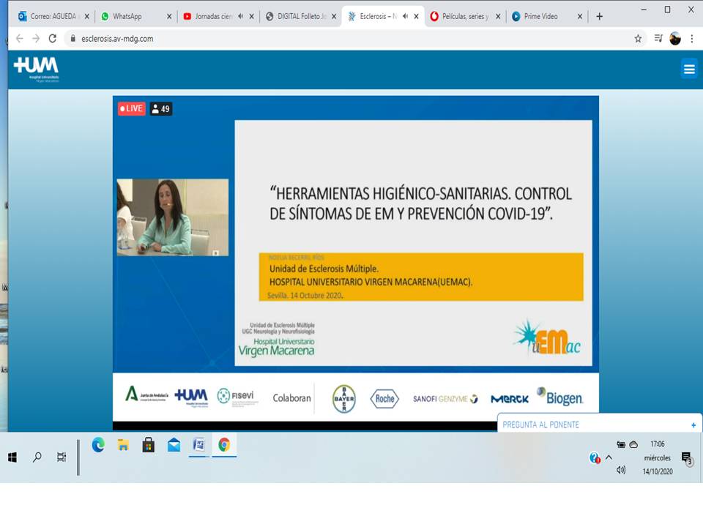Open the Microsoft Store from the taskbar
This screenshot has width=703, height=527.
coord(149,445)
